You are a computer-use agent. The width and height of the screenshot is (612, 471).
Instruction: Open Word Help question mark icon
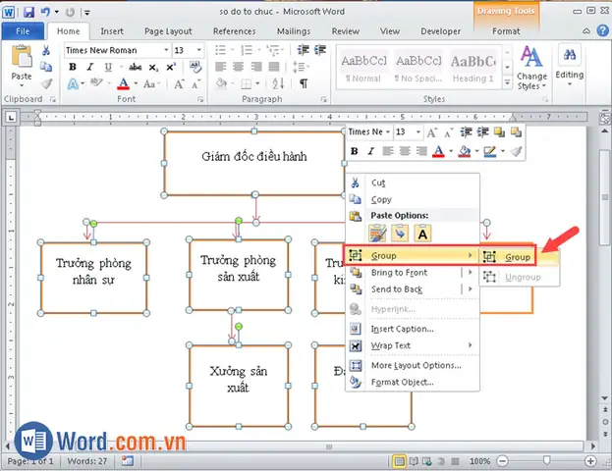tap(603, 30)
